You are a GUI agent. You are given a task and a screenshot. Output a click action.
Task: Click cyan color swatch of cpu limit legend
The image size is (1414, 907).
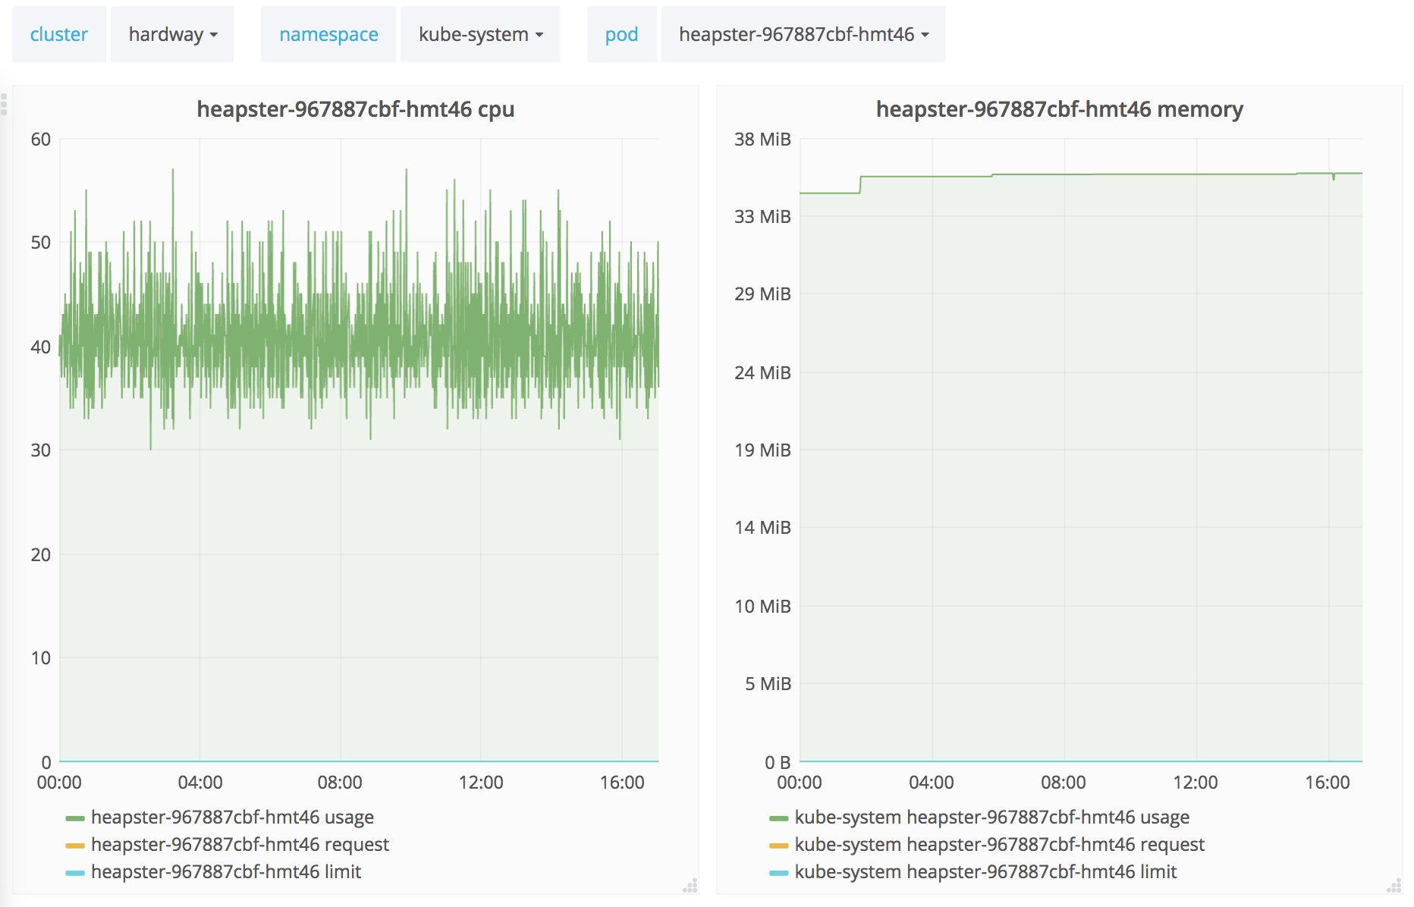tap(75, 873)
